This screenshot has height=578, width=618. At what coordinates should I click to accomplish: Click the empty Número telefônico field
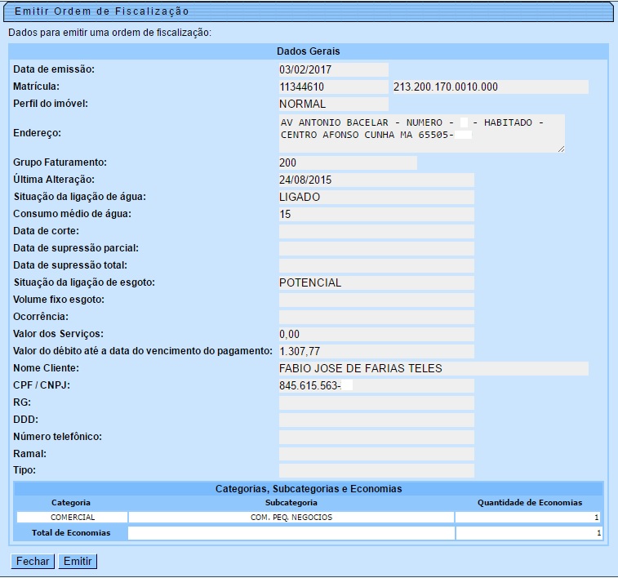click(x=376, y=437)
